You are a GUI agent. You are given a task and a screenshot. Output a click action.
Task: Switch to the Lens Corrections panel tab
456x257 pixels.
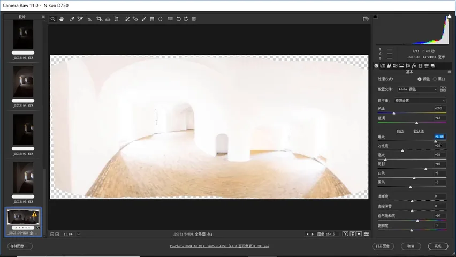tap(408, 66)
